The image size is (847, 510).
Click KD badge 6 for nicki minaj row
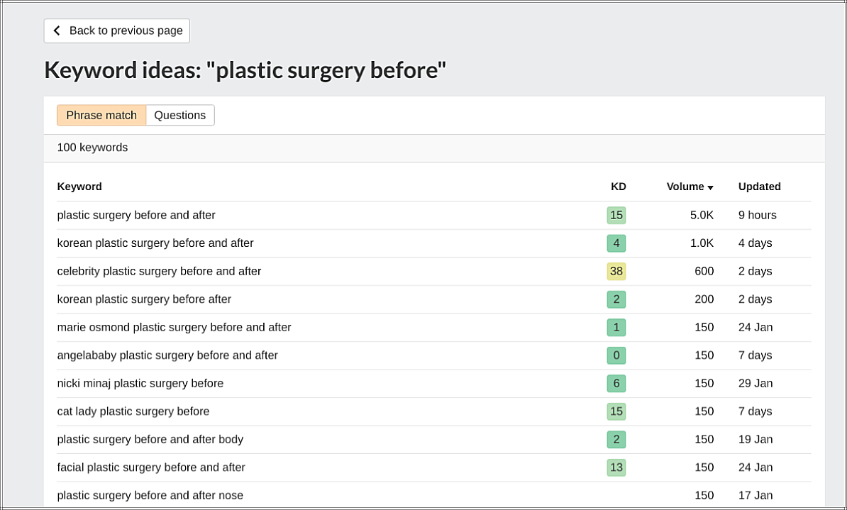616,383
